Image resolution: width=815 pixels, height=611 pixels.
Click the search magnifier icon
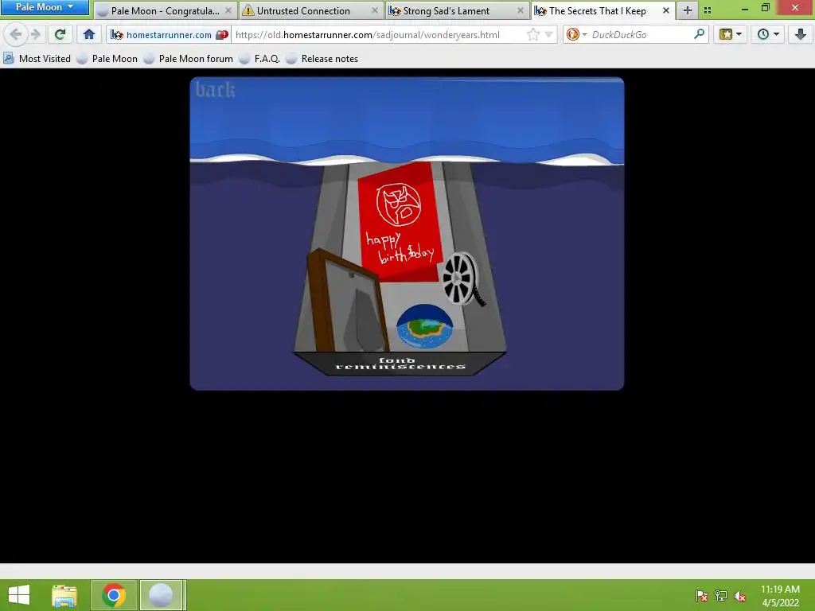tap(699, 35)
